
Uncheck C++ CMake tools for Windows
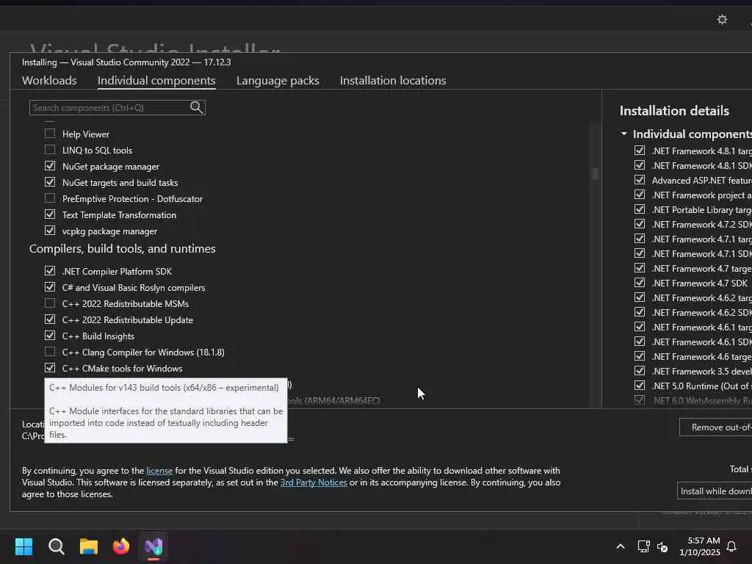pos(50,368)
